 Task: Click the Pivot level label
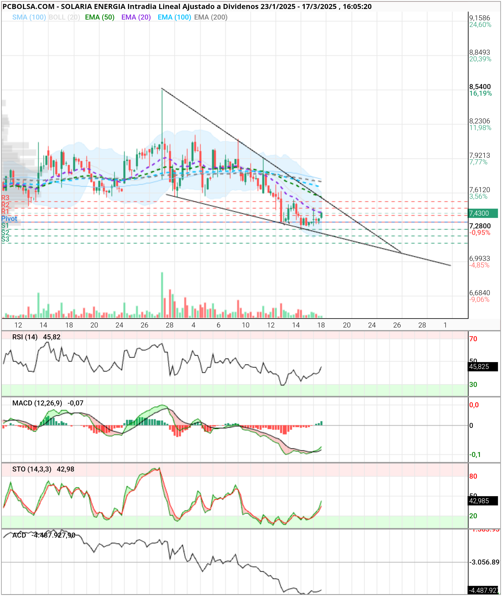tap(9, 219)
